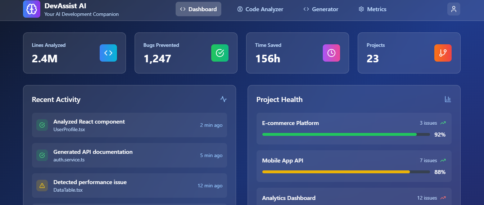
Task: Click the Mobile App API project name
Action: (282, 161)
